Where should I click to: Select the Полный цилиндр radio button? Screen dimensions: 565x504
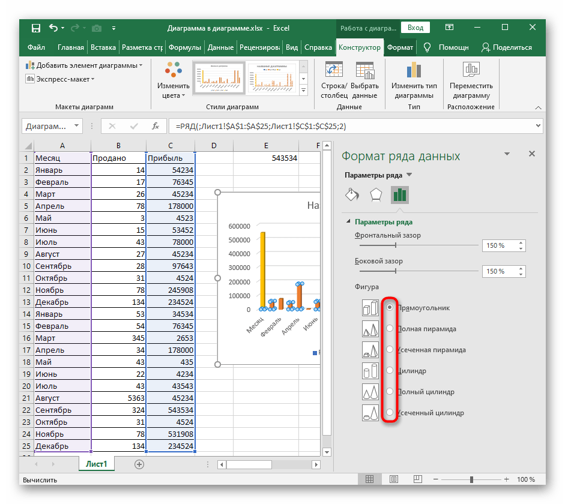coord(390,391)
